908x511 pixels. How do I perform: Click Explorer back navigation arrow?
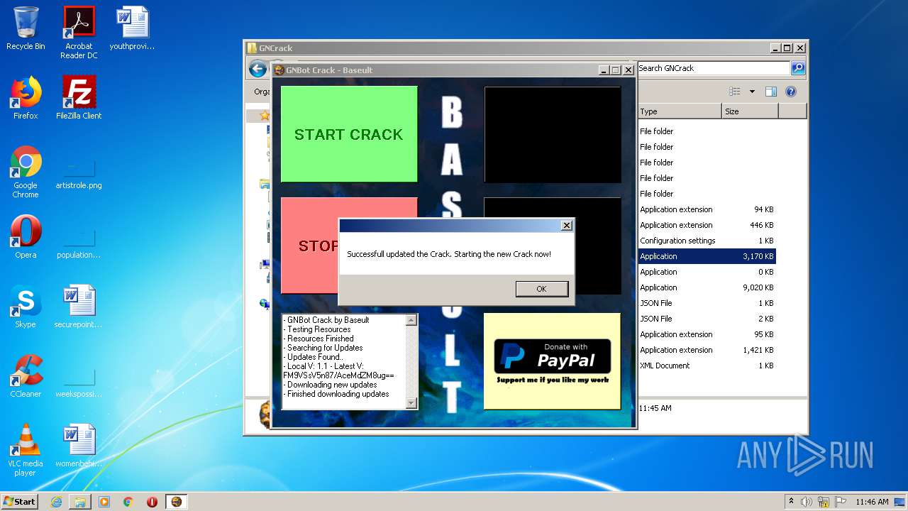coord(258,69)
